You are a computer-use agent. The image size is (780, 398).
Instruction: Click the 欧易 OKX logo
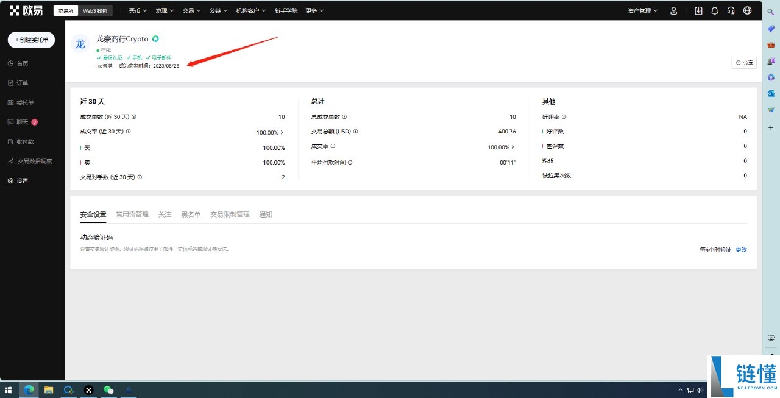(26, 10)
